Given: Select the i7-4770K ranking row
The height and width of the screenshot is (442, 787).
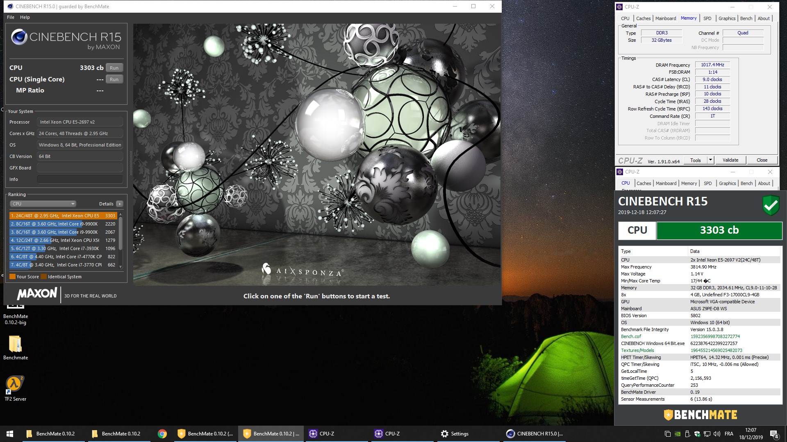Looking at the screenshot, I should coord(63,257).
